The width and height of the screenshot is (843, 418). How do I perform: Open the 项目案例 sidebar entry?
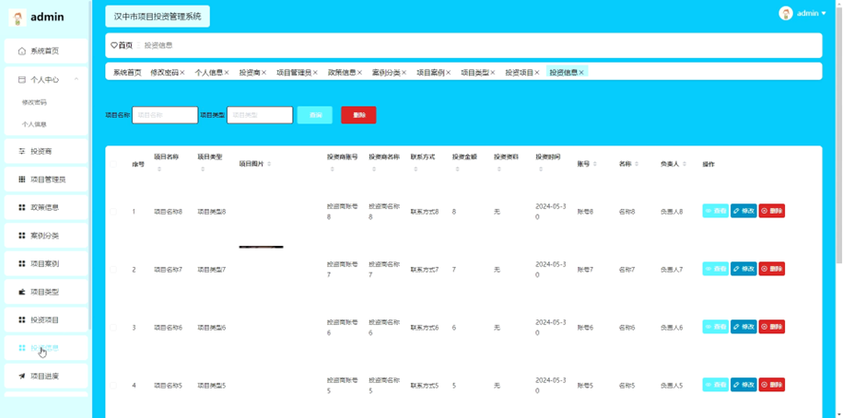click(x=46, y=263)
